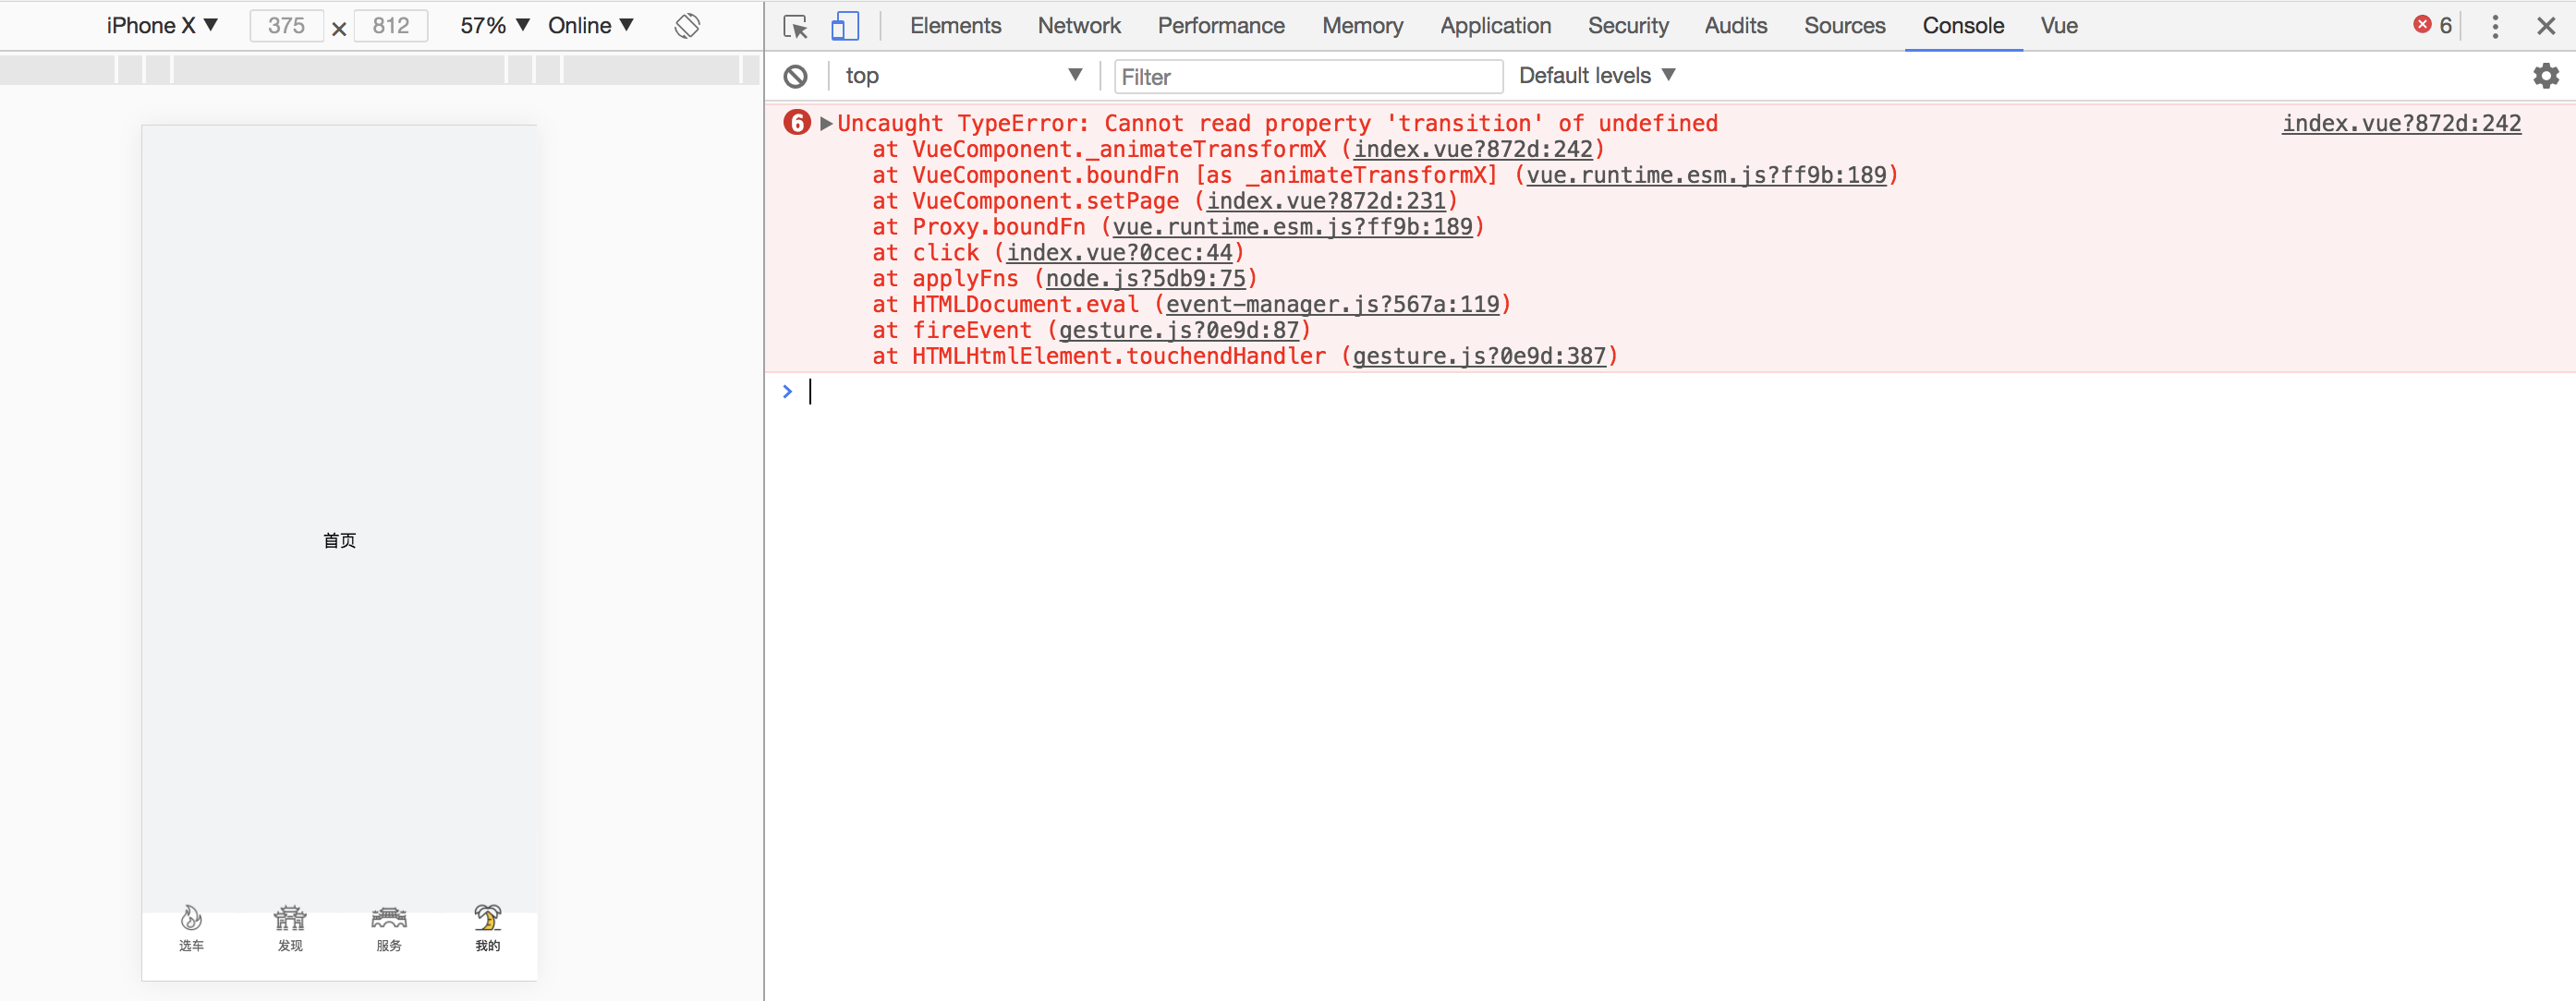Select the 我的 tab icon
2576x1001 pixels.
coord(488,916)
